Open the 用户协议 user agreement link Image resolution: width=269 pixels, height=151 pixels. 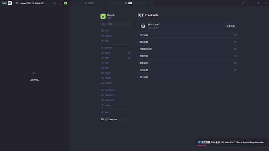pos(188,35)
